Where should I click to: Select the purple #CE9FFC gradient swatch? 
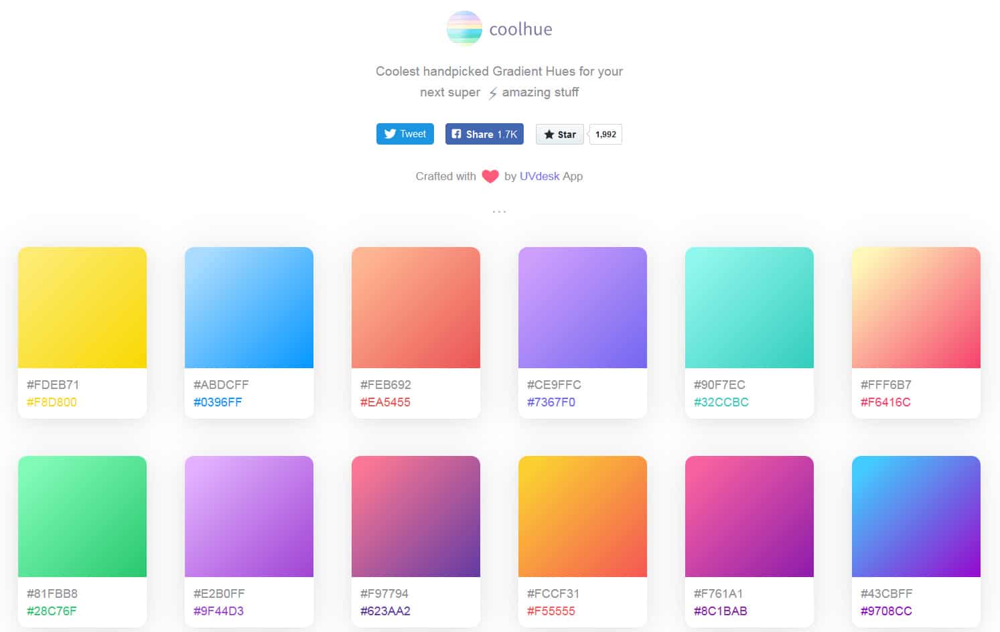[583, 307]
